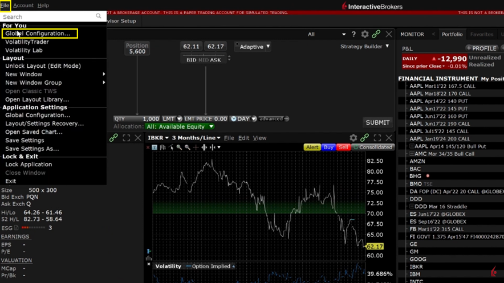The height and width of the screenshot is (283, 504).
Task: Click the order entry help question mark
Action: [353, 34]
